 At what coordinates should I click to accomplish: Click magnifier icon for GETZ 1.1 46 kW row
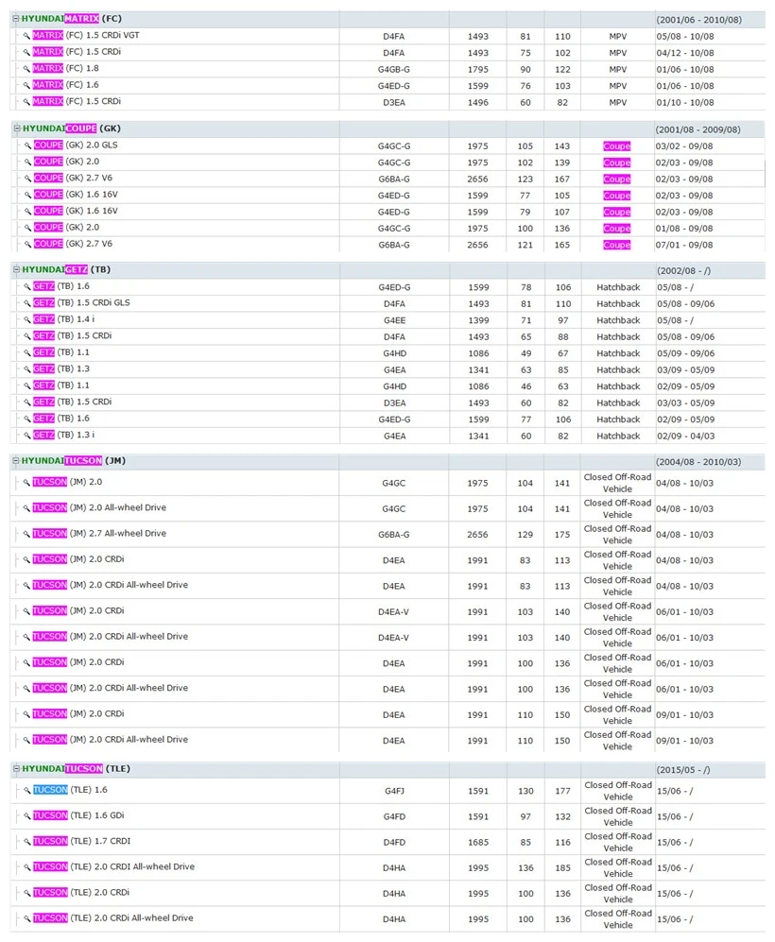27,385
